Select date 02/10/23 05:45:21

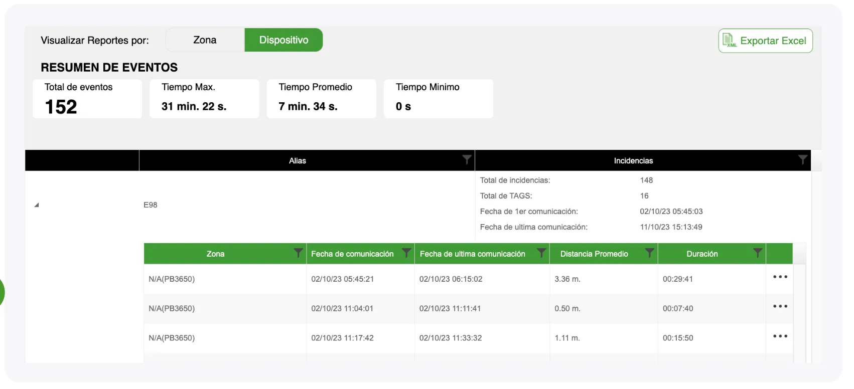coord(342,279)
